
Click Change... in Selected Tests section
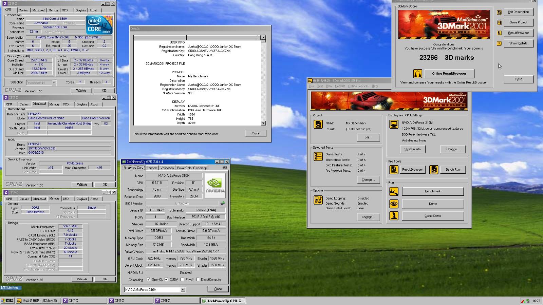coord(368,180)
